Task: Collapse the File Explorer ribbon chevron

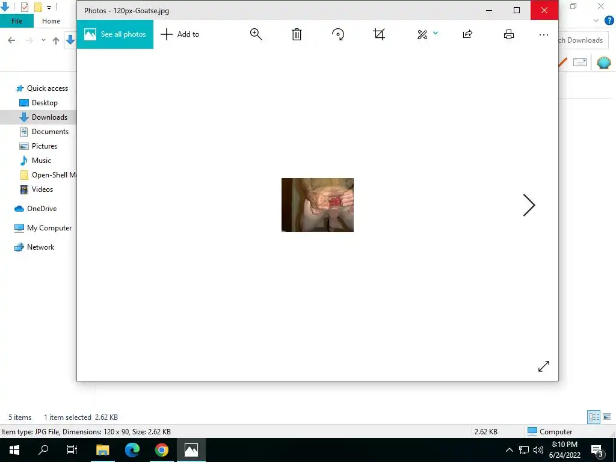Action: [596, 21]
